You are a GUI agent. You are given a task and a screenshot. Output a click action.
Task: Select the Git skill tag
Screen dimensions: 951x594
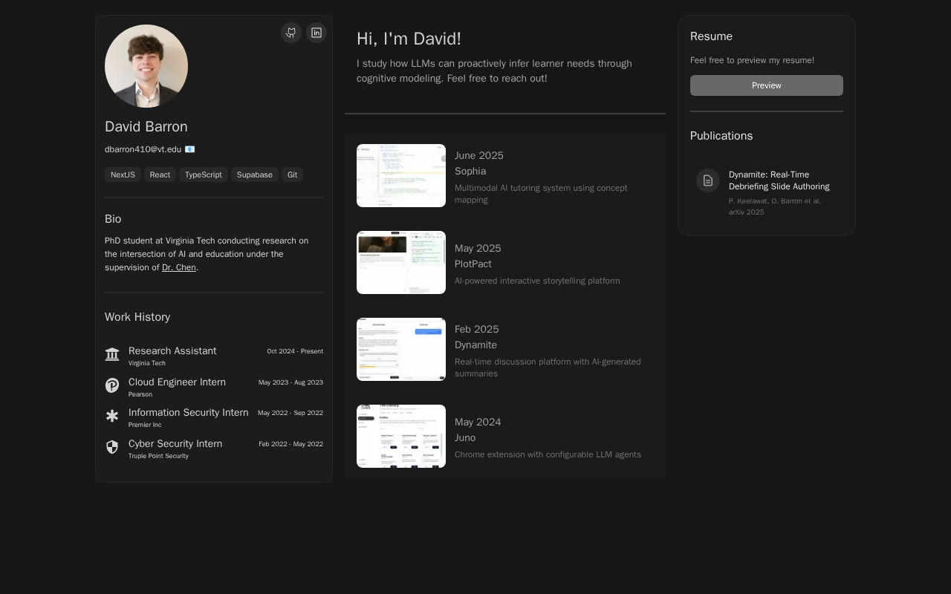(x=292, y=174)
